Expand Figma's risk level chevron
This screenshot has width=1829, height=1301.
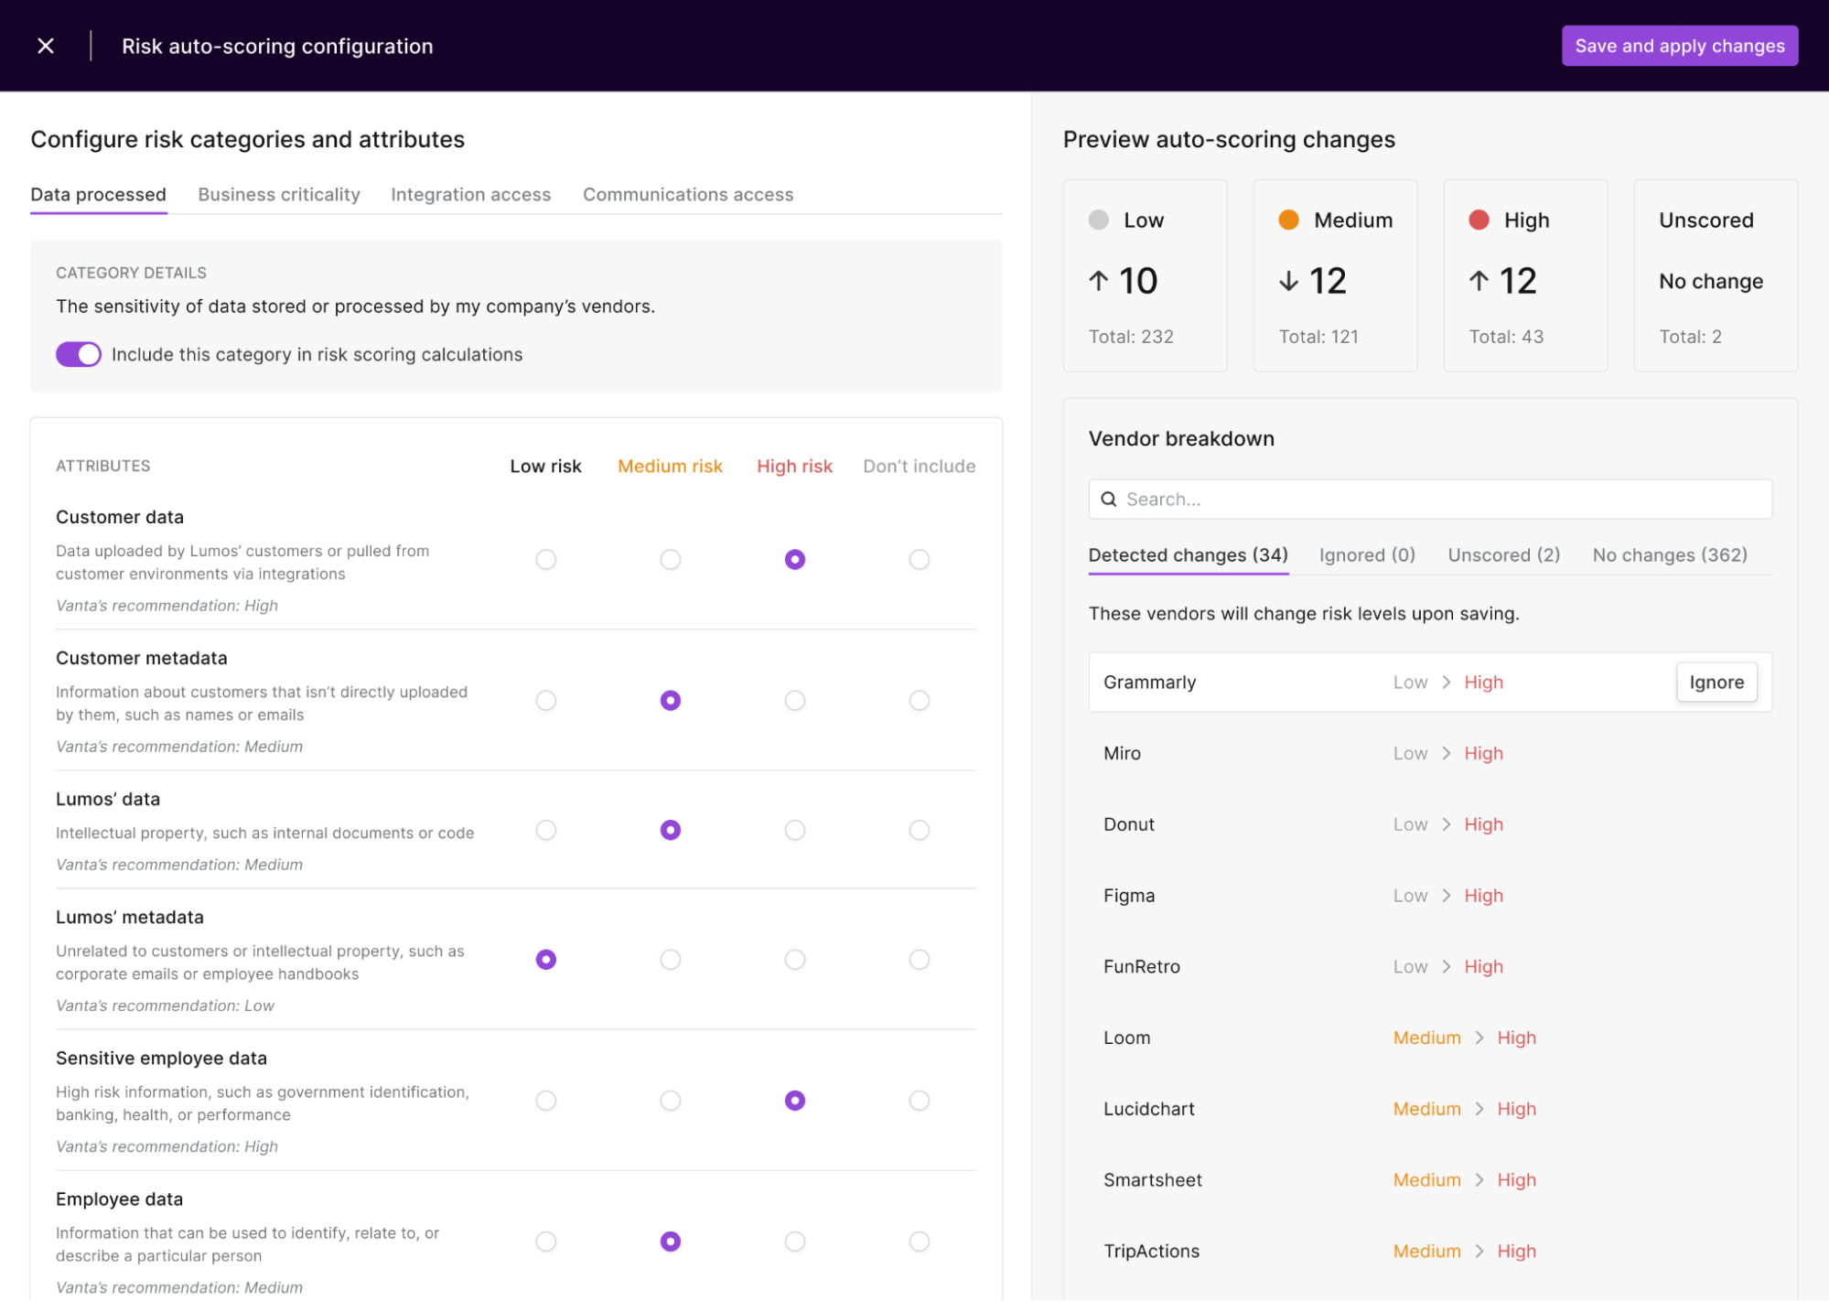[1447, 895]
